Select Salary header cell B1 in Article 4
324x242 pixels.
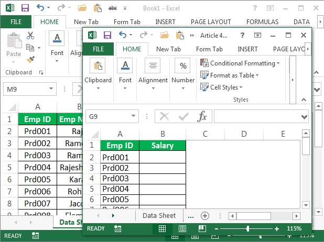(x=163, y=146)
